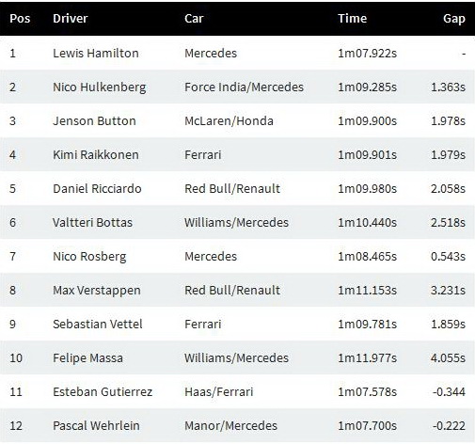Click Max Verstappen driver name

[97, 291]
